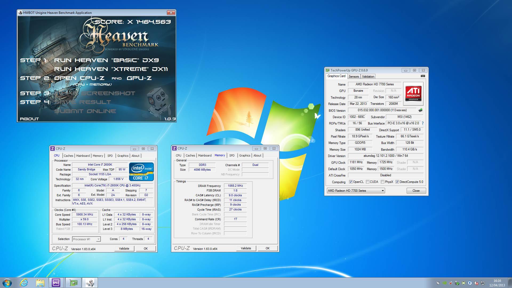Click the red heart tray icon
The height and width of the screenshot is (288, 512).
[x=451, y=283]
